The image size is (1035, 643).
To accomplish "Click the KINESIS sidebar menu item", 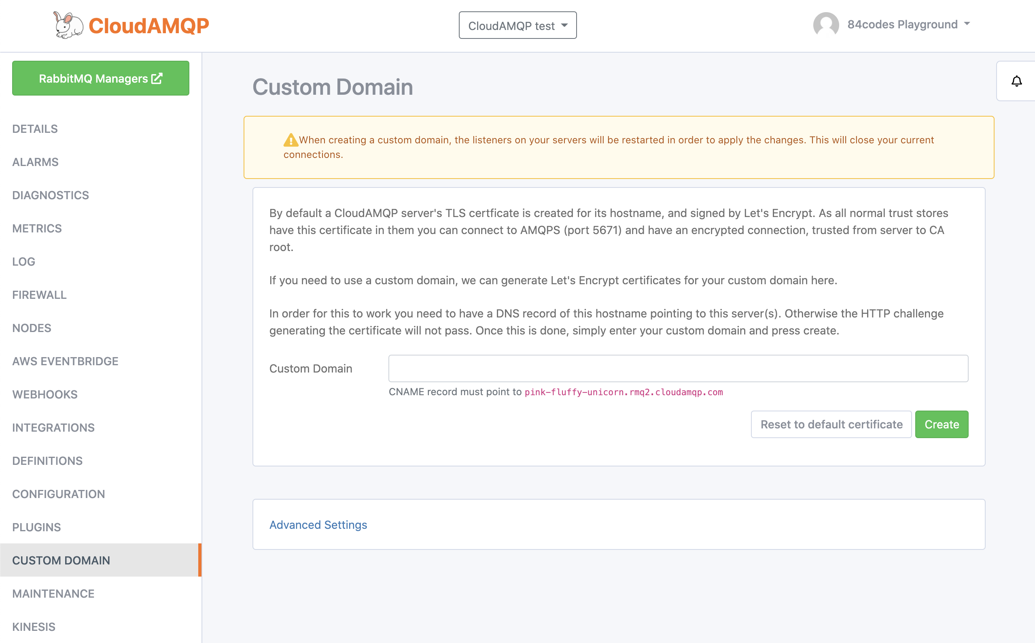I will coord(34,627).
